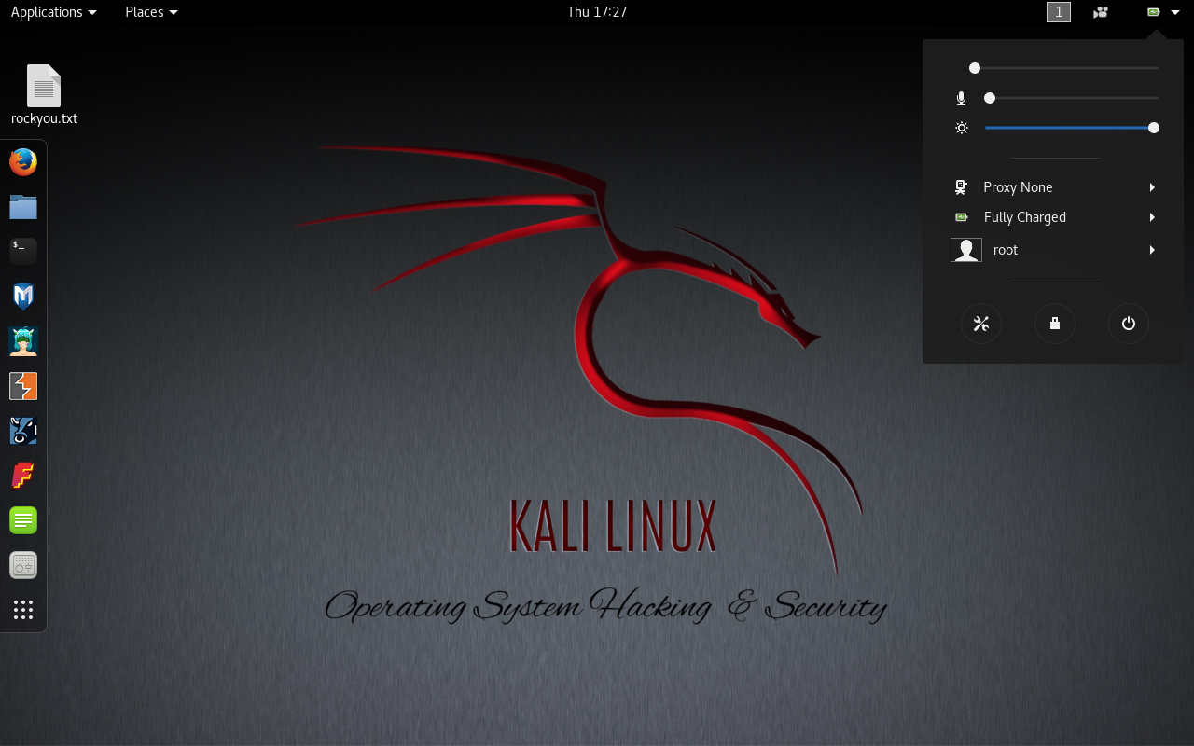Open the power off button
This screenshot has width=1194, height=746.
click(x=1129, y=324)
